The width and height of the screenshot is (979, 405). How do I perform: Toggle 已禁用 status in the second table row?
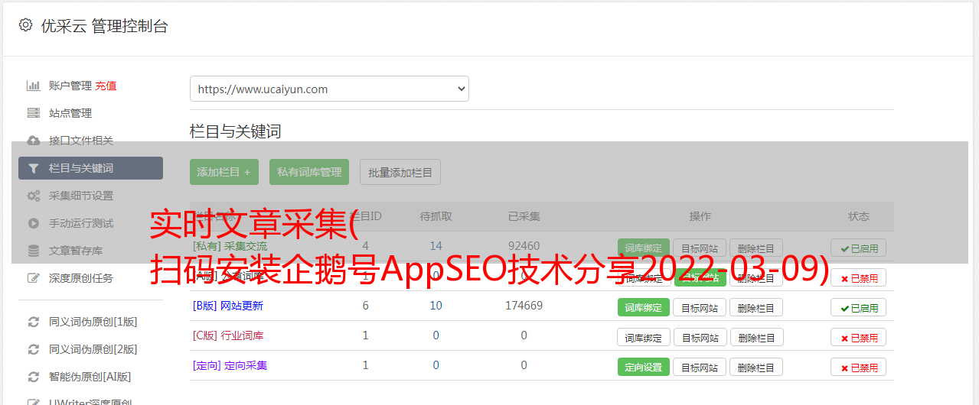coord(859,277)
